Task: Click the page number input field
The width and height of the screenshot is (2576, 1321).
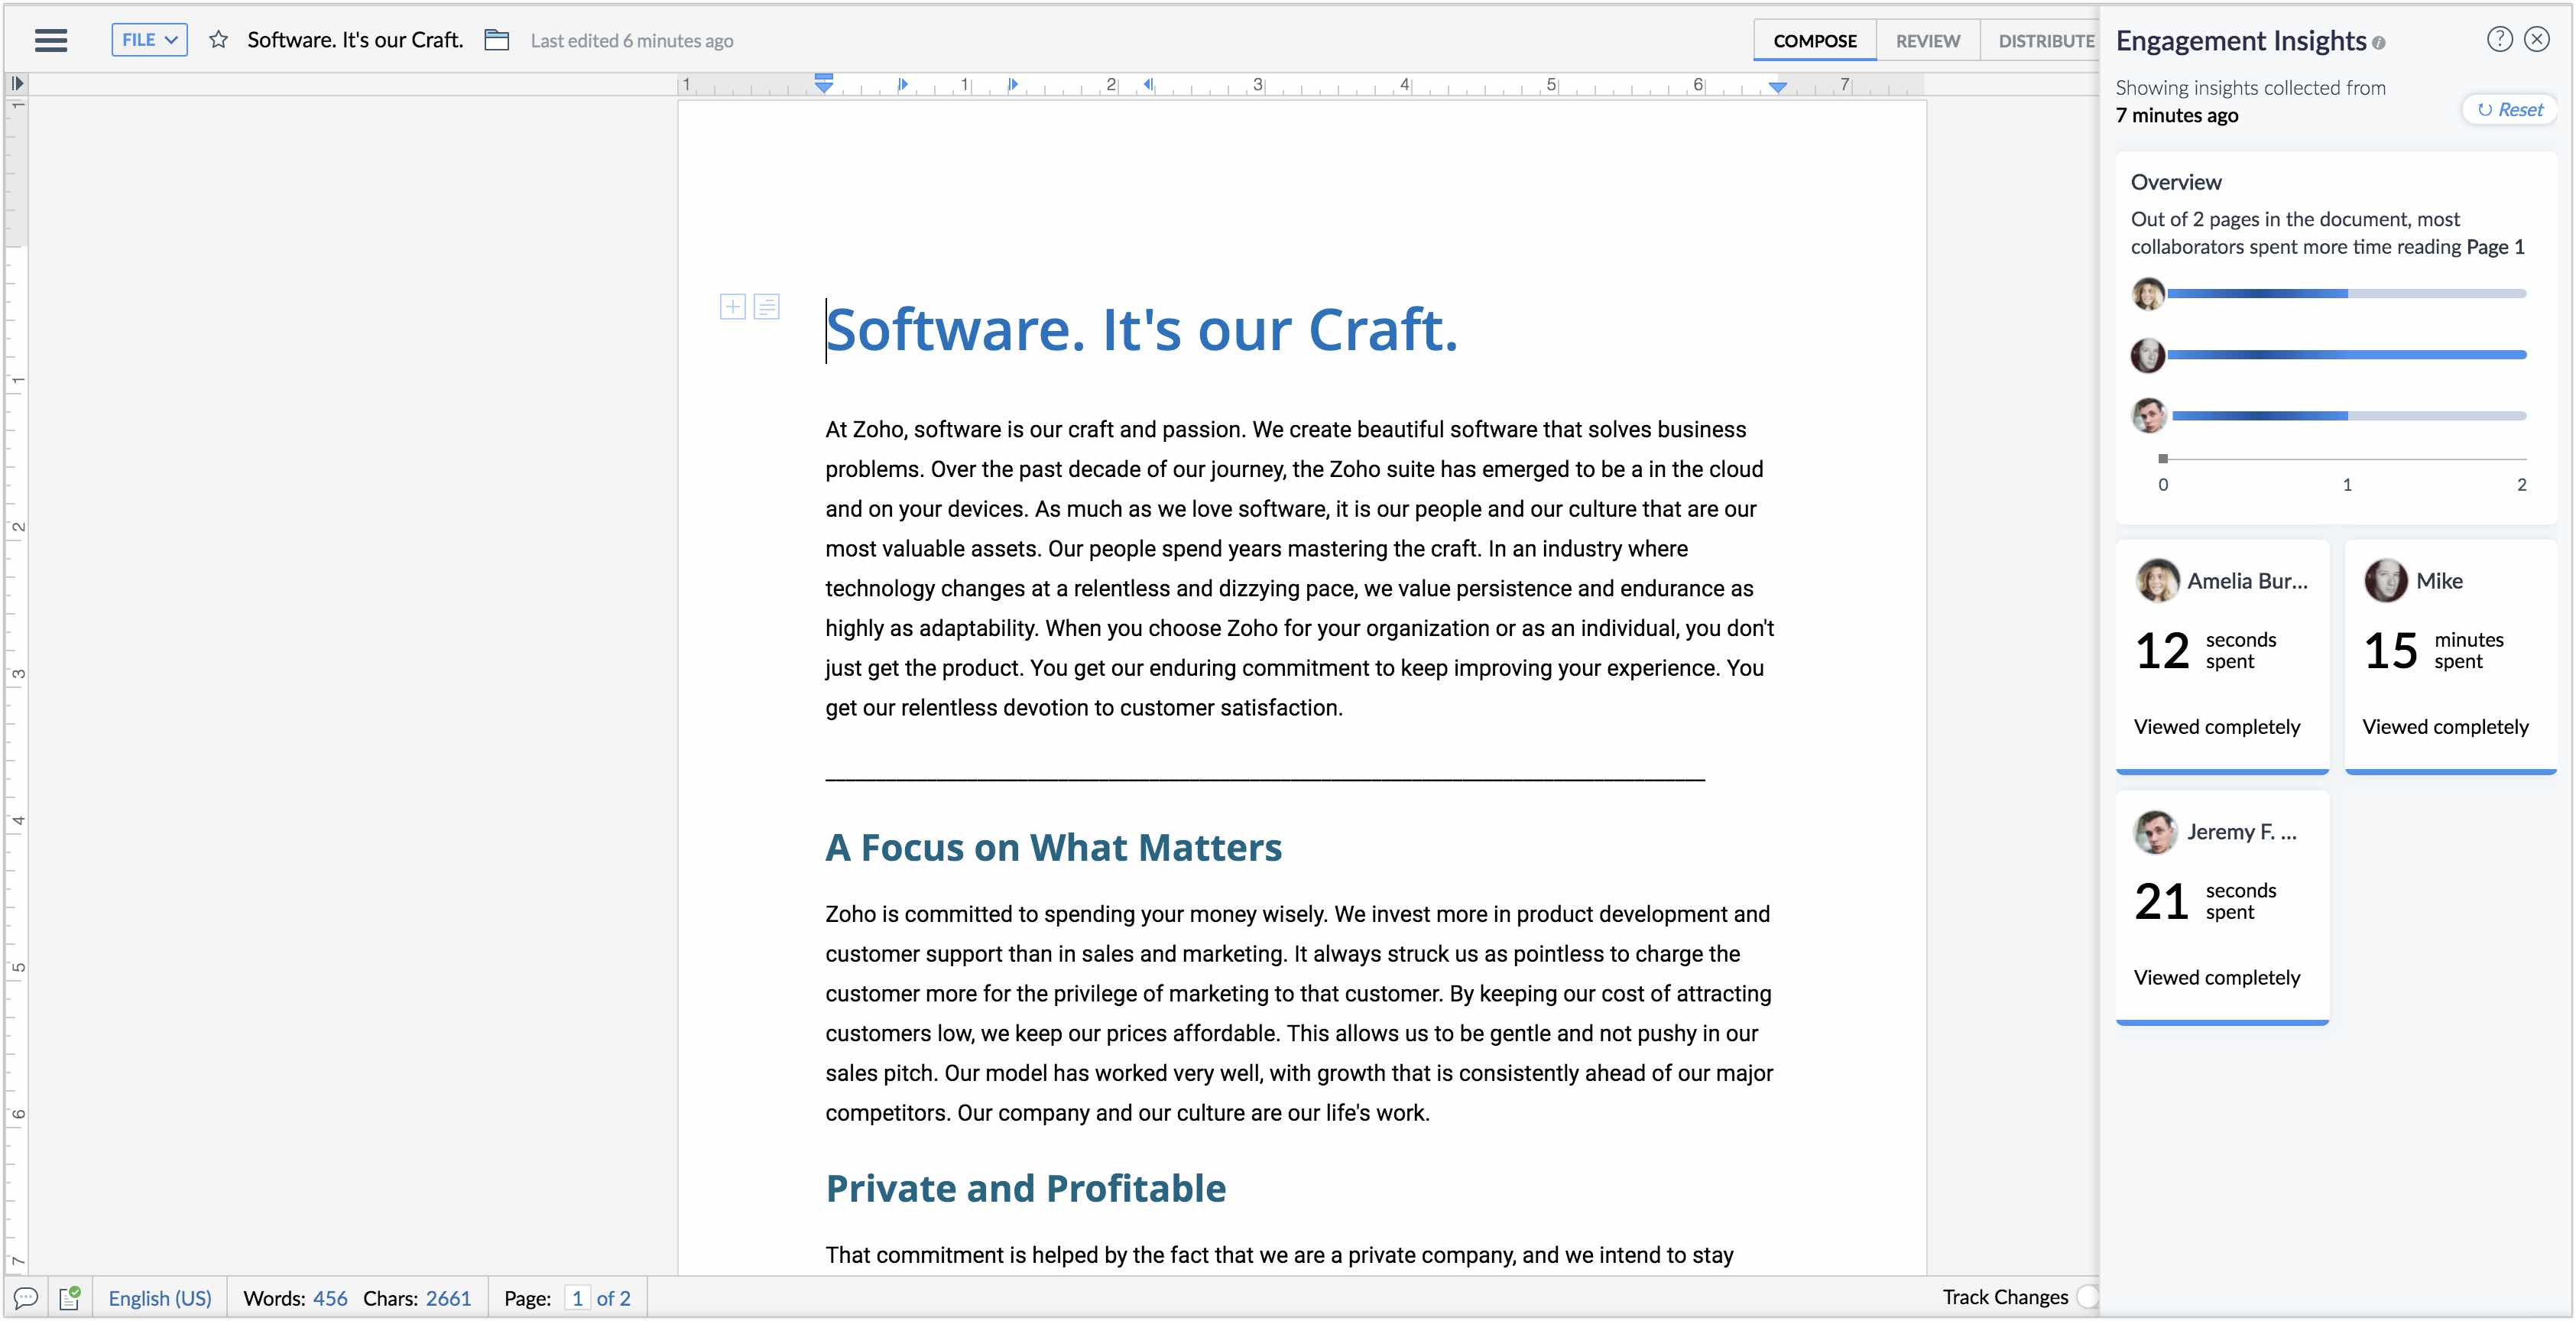Action: click(x=577, y=1298)
